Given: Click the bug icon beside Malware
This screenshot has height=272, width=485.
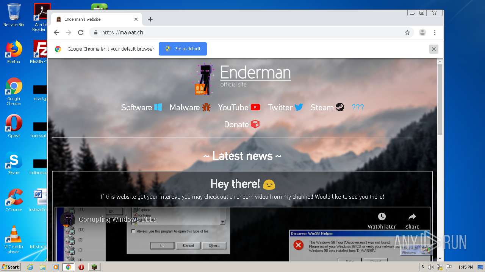Looking at the screenshot, I should point(206,107).
